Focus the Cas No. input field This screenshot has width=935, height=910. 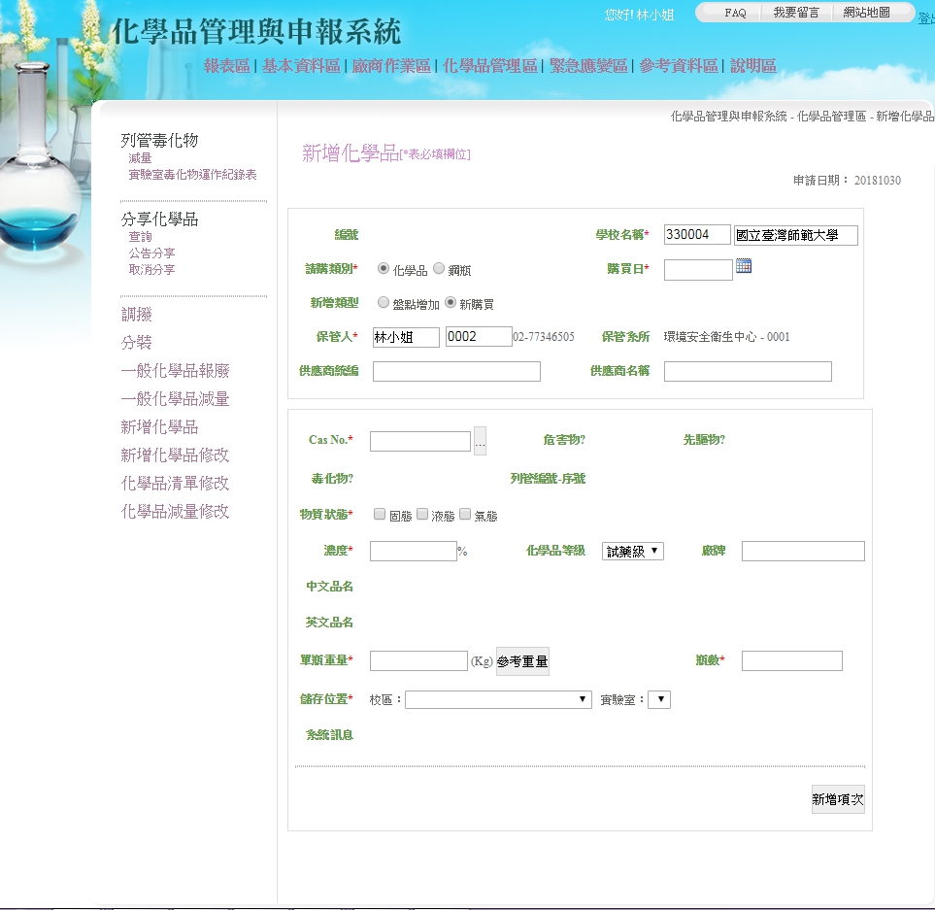coord(420,441)
